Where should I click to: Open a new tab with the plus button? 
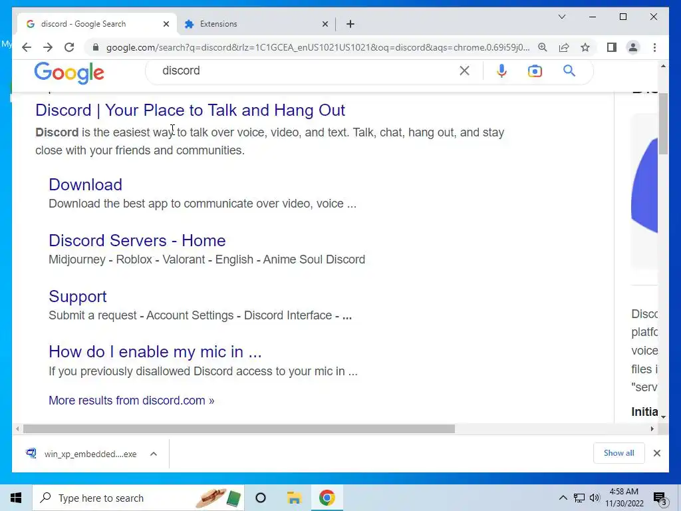[350, 24]
